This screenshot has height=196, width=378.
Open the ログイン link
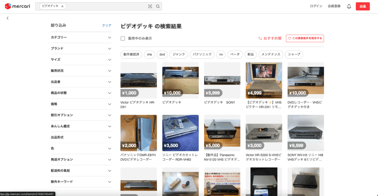[316, 6]
